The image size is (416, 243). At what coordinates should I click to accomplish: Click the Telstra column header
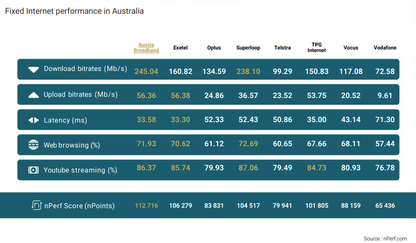(283, 48)
